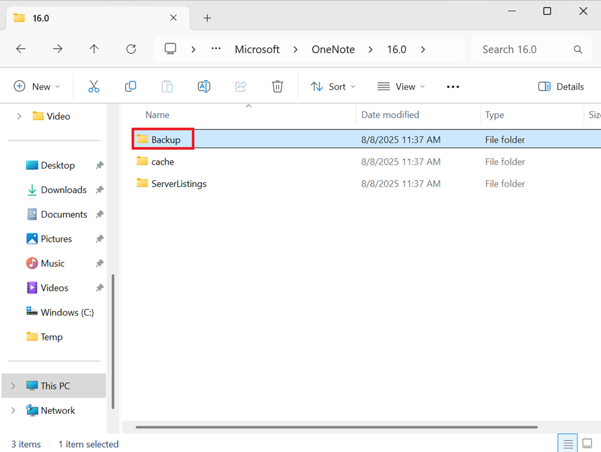
Task: Click the Search 16.0 field
Action: tap(531, 49)
